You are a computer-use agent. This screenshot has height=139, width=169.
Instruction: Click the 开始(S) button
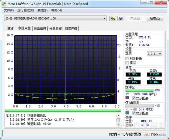(x=135, y=19)
